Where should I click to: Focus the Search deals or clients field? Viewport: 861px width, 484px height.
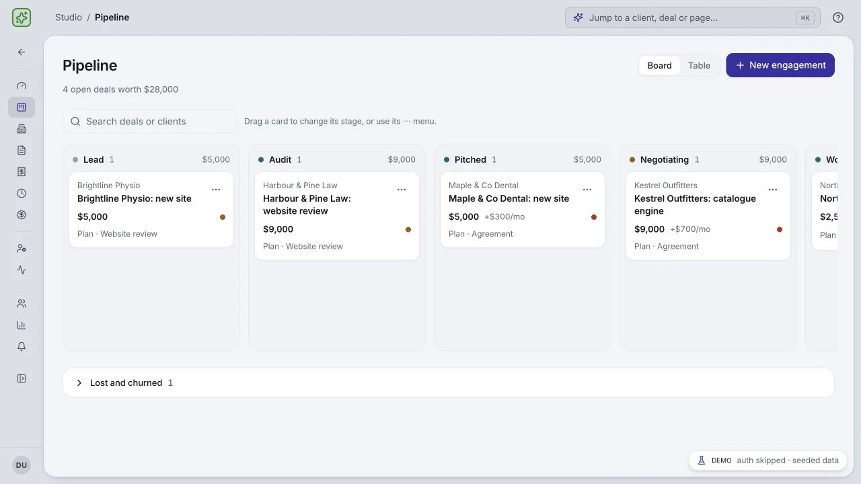(150, 122)
